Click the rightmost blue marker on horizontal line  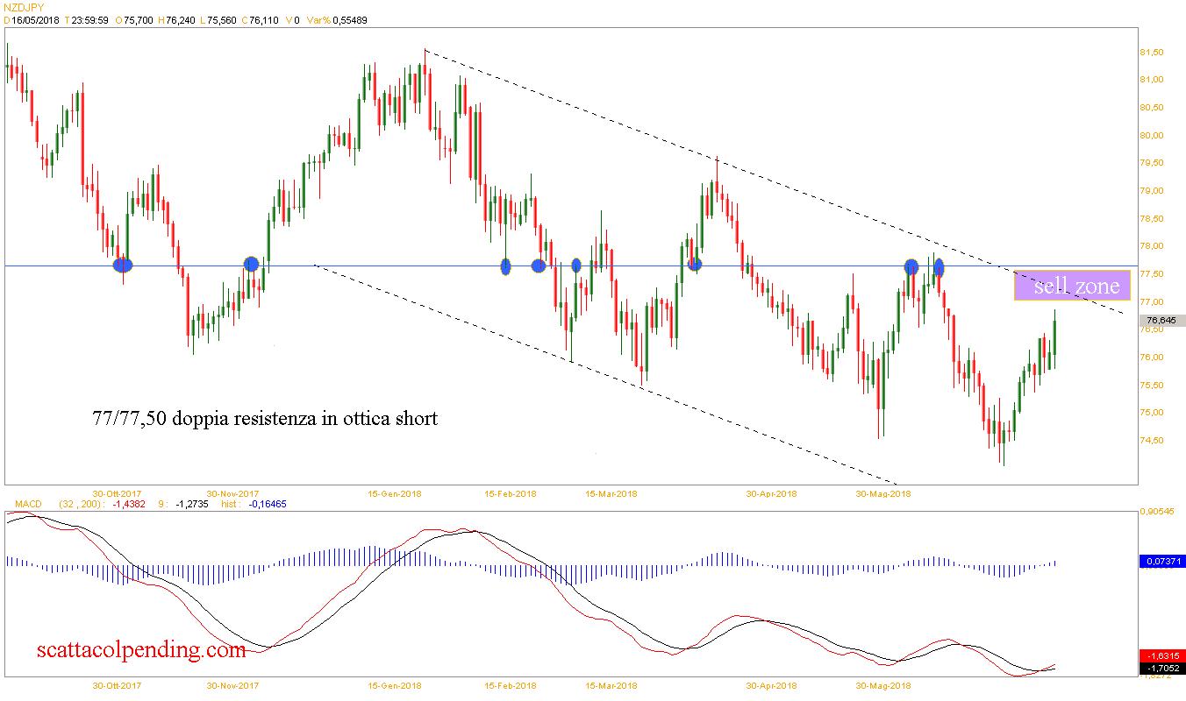939,266
